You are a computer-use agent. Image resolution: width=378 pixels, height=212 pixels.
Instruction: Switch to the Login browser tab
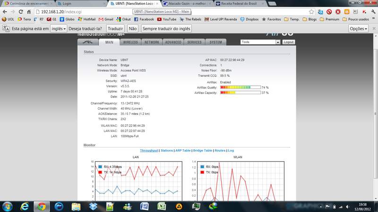coord(81,4)
